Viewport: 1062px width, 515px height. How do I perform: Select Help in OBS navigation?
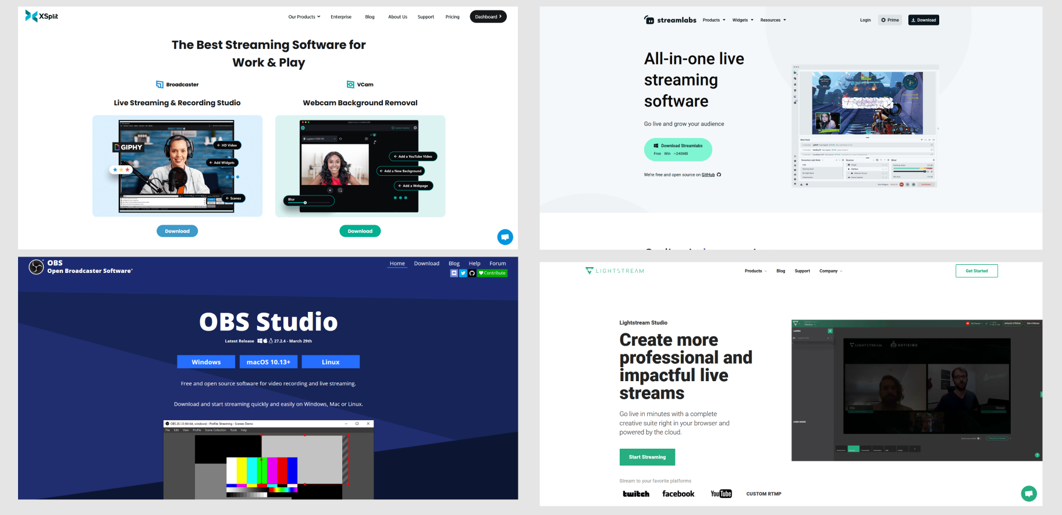(474, 264)
